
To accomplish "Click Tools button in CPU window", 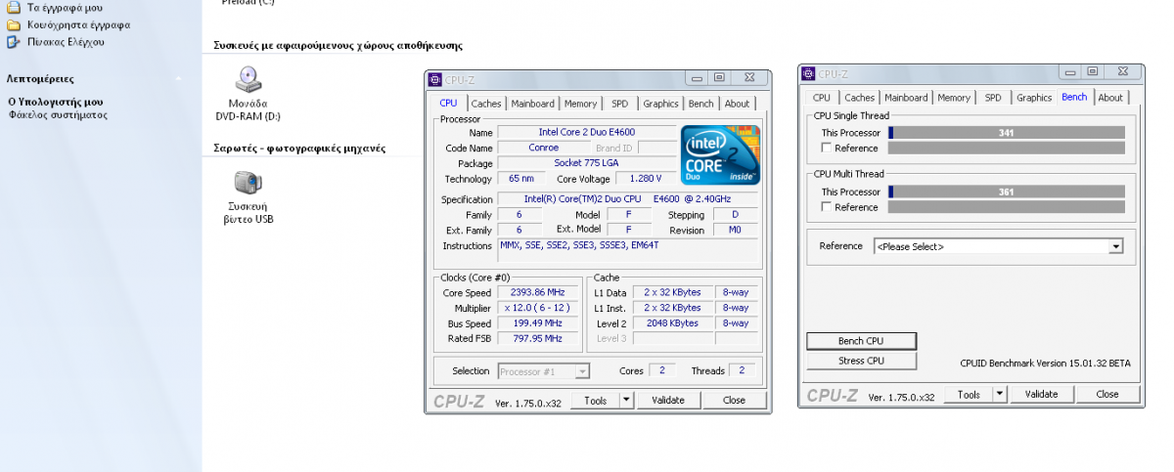I will point(595,400).
